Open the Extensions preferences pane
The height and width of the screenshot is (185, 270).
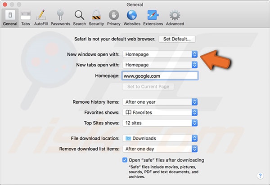coord(153,18)
